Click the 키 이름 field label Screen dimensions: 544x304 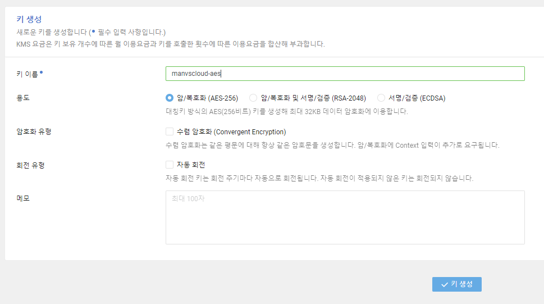click(28, 74)
